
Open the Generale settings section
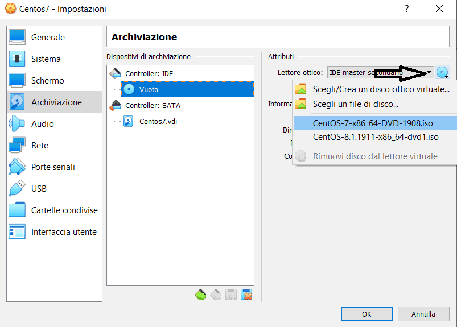coord(54,38)
